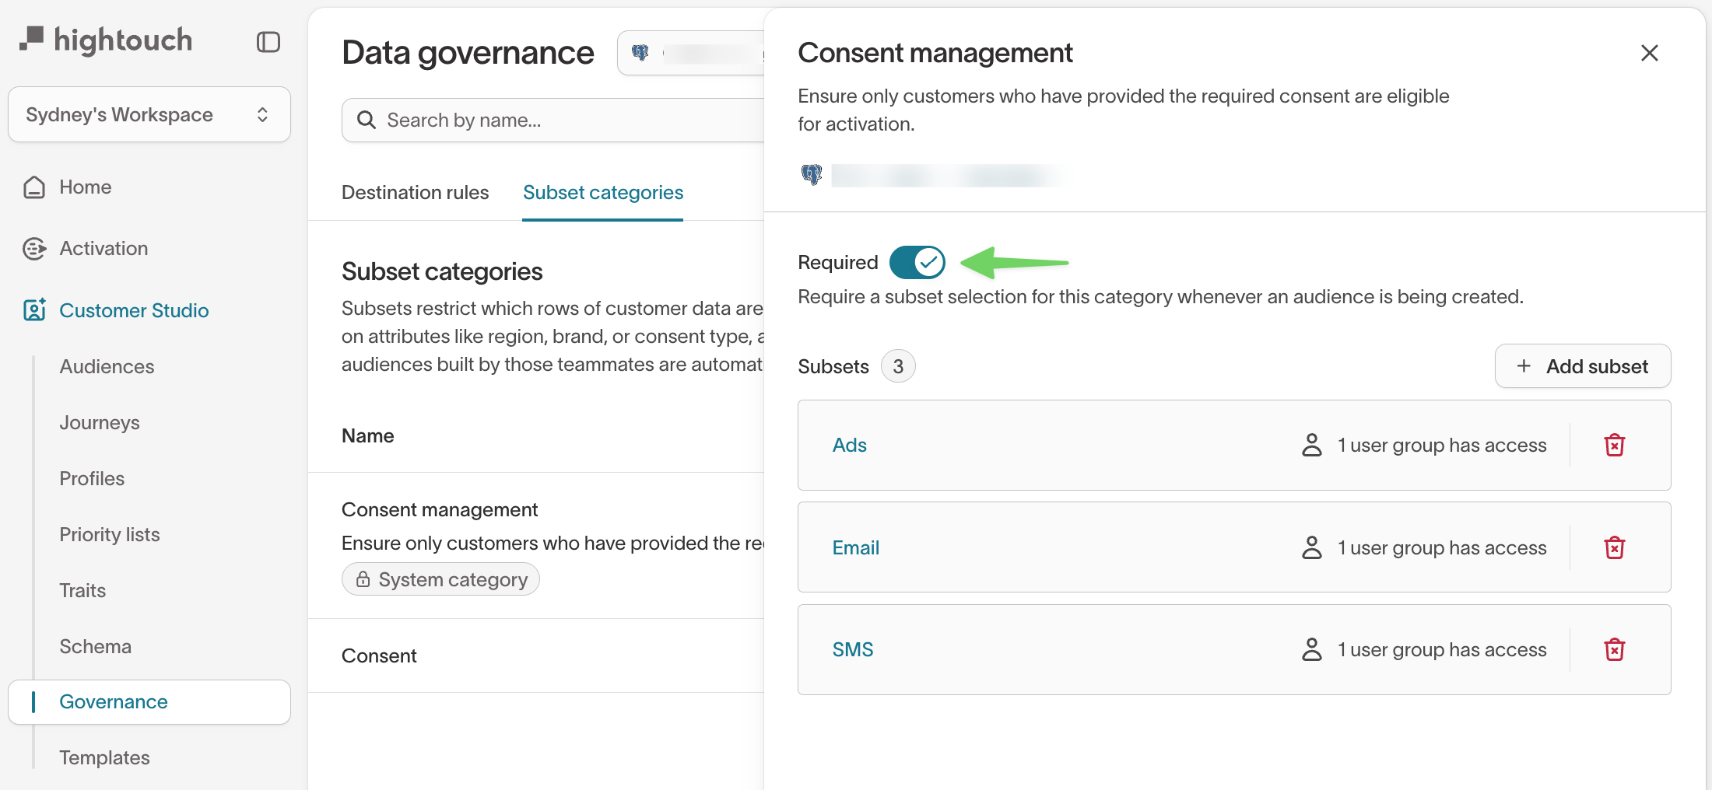The height and width of the screenshot is (790, 1712).
Task: Delete the Email subset with trash icon
Action: (x=1614, y=548)
